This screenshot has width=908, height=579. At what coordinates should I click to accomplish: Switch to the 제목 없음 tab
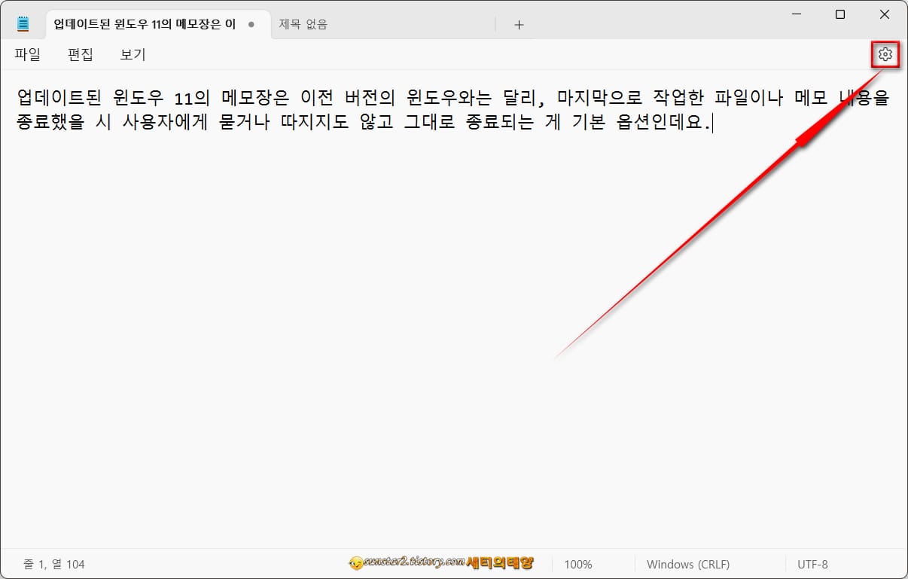pyautogui.click(x=303, y=23)
